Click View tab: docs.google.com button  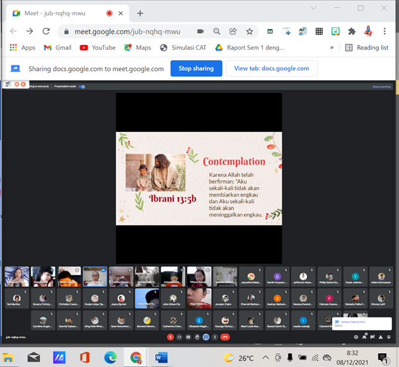click(272, 68)
